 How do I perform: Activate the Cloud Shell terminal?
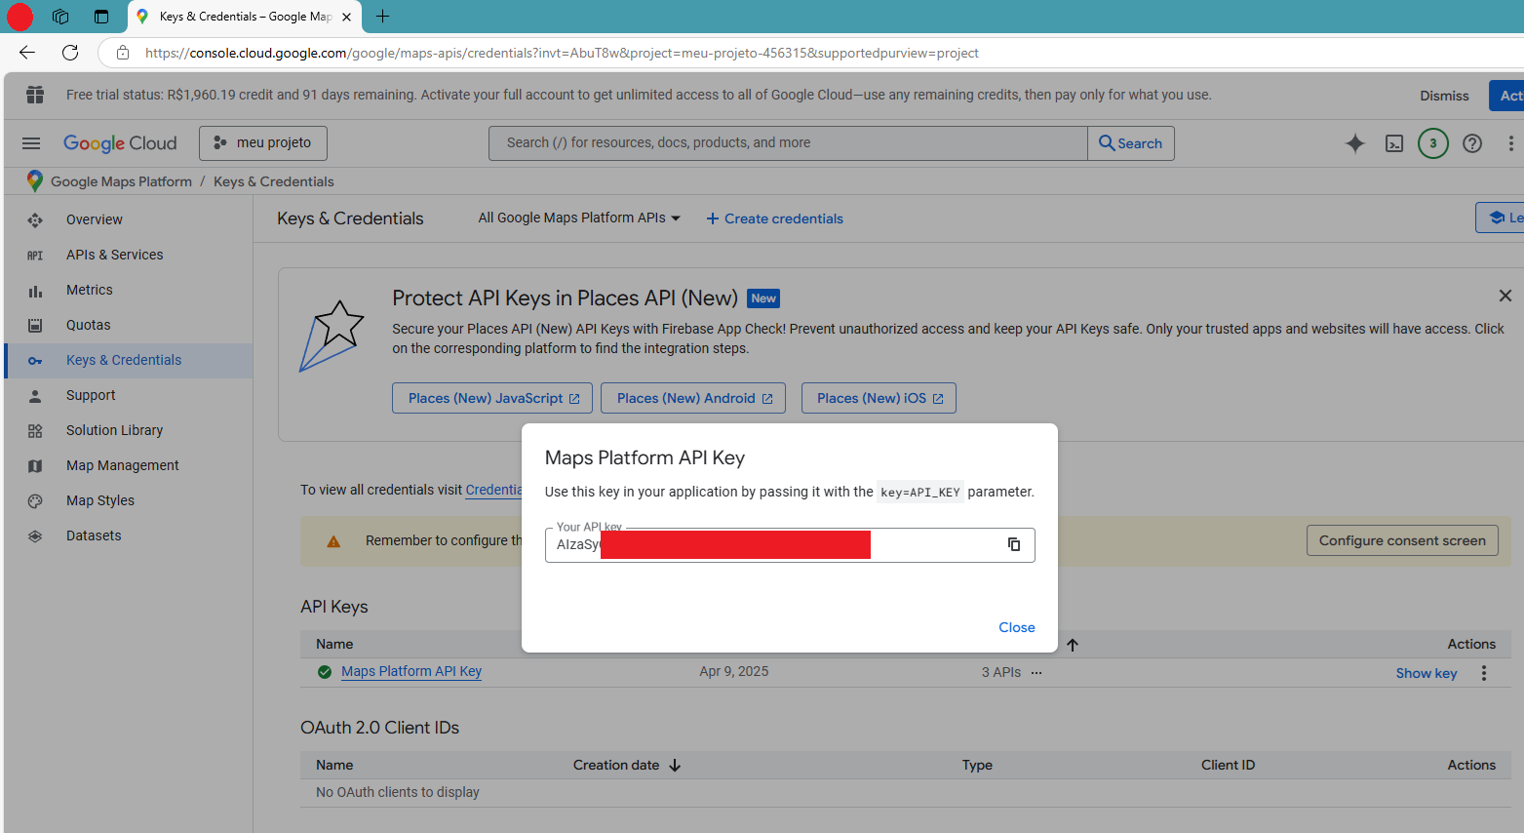(x=1394, y=143)
